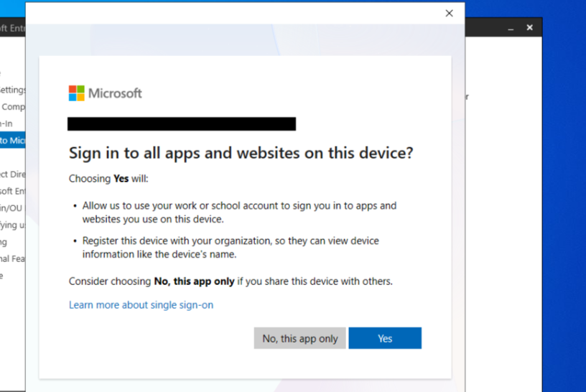Confirm with the blue Yes button

pyautogui.click(x=385, y=338)
